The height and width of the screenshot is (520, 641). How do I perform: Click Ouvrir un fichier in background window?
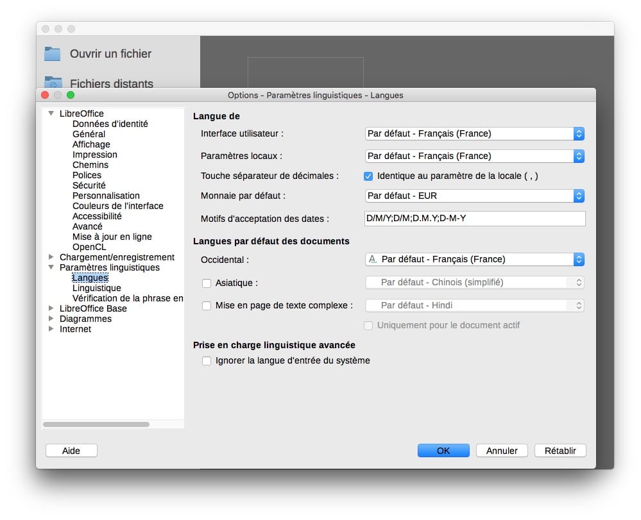111,53
